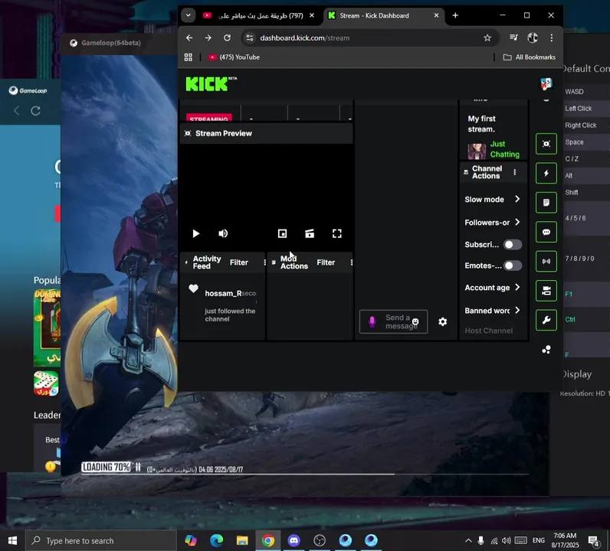Click STREAMING status badge

point(209,118)
